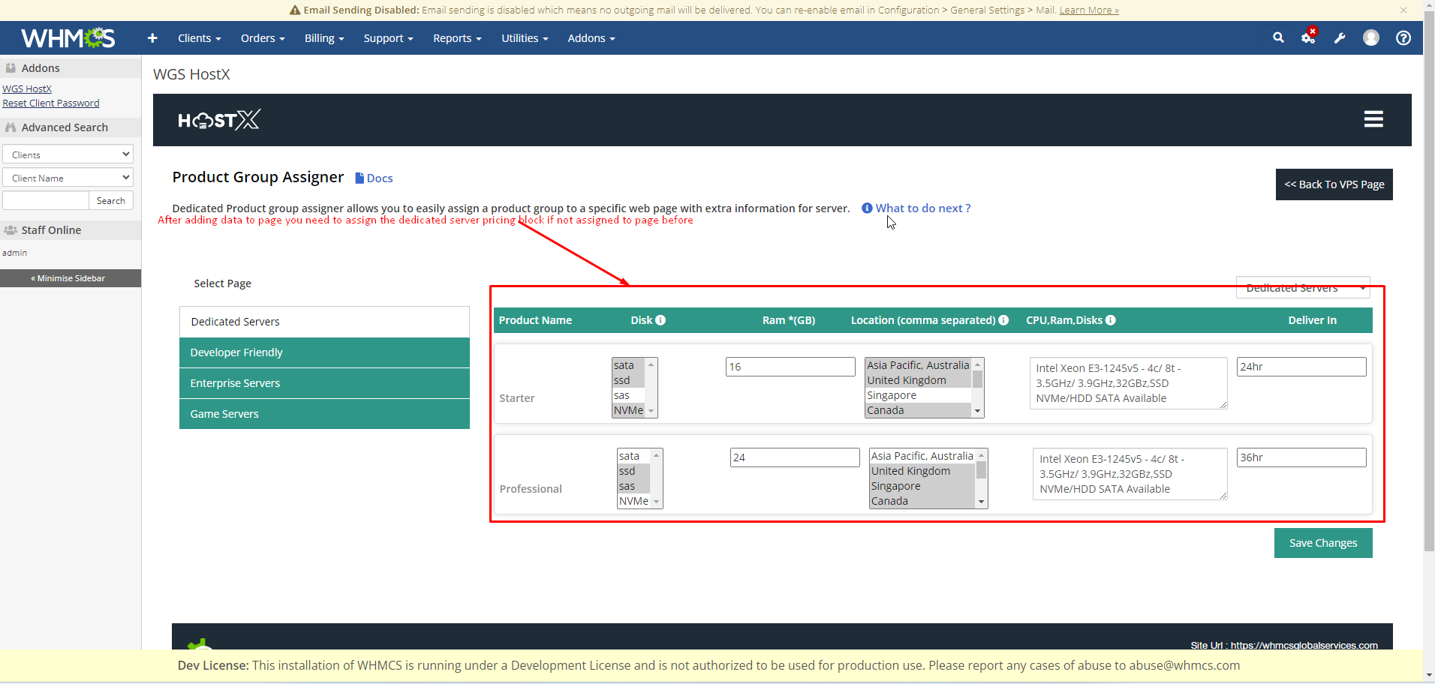1435x684 pixels.
Task: Click the Save Changes button
Action: tap(1322, 543)
